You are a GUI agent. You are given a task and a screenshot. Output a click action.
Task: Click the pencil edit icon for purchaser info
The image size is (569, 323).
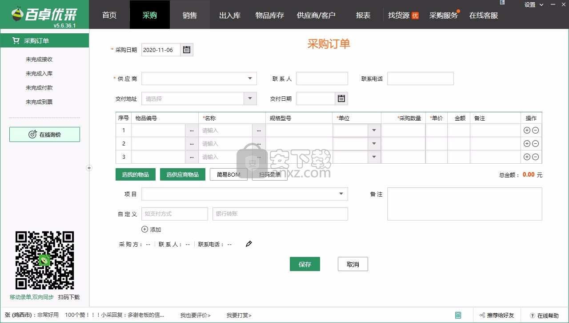pos(249,244)
